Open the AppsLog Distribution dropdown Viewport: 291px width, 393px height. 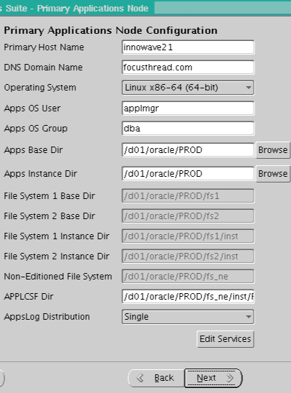click(x=188, y=317)
